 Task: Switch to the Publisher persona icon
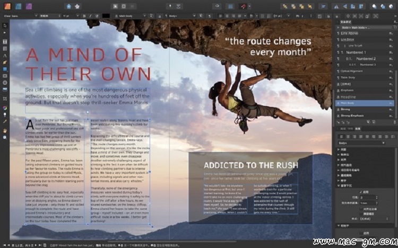[7, 6]
